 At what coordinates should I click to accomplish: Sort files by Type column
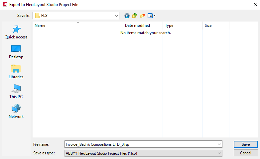coord(183,26)
